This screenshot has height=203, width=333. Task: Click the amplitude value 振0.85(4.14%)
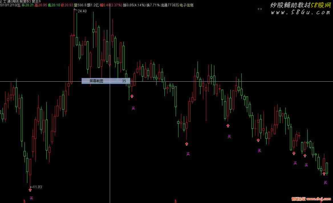[134, 5]
